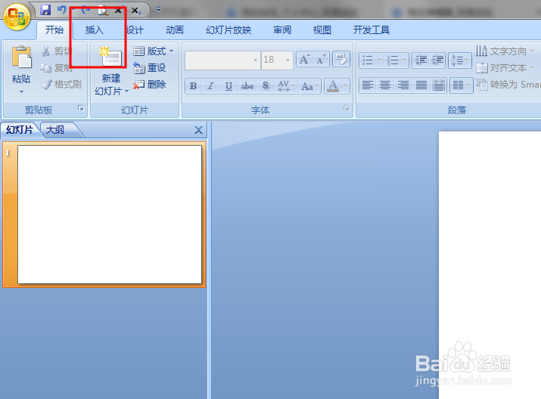This screenshot has height=399, width=541.
Task: Decrease list indent level
Action: click(x=420, y=60)
